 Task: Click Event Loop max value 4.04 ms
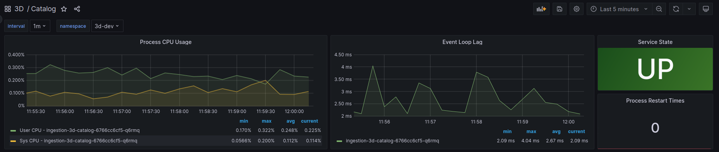click(x=530, y=141)
